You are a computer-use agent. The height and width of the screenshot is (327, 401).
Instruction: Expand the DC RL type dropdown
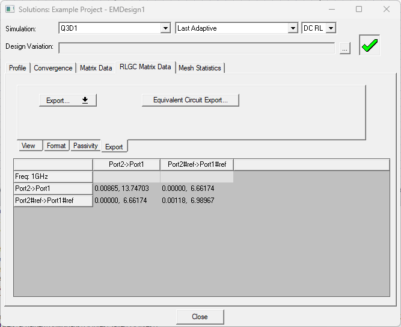coord(331,28)
